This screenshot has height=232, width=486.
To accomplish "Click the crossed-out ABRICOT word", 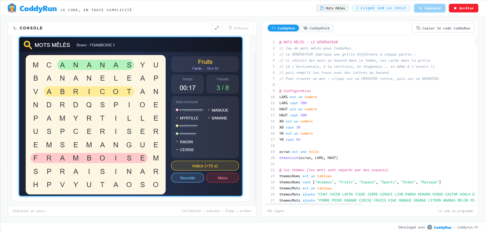I will 189,126.
